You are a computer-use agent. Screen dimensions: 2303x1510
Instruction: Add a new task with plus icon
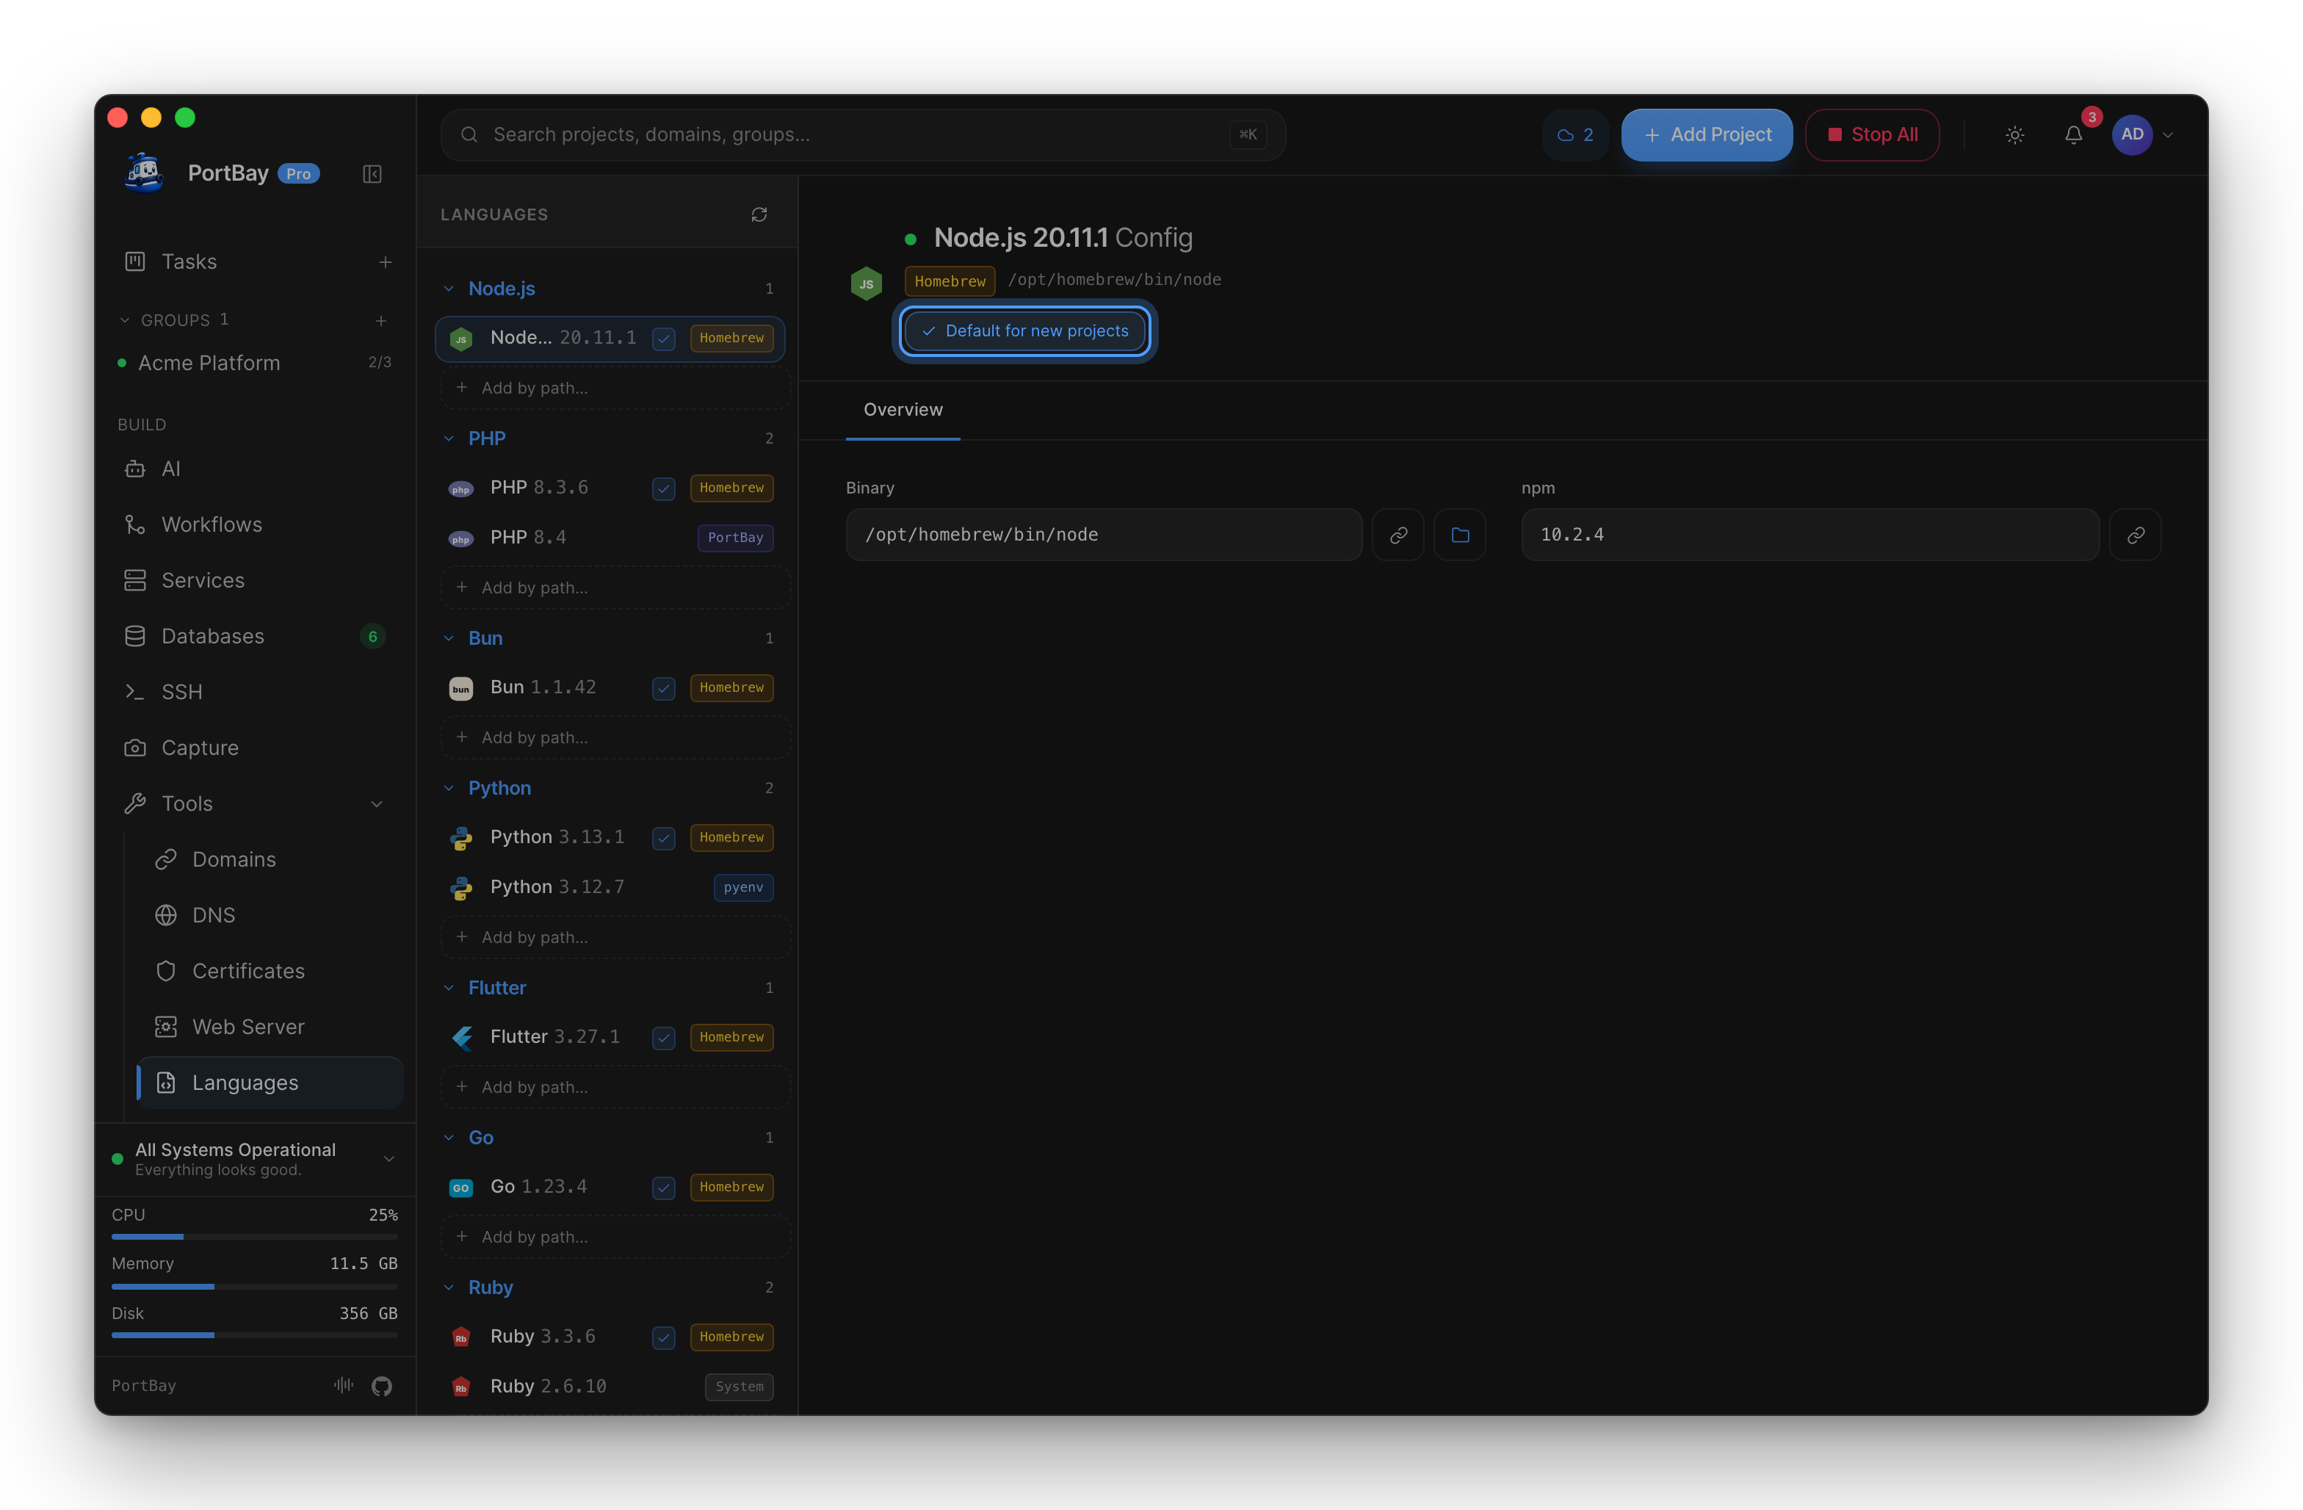click(x=385, y=262)
